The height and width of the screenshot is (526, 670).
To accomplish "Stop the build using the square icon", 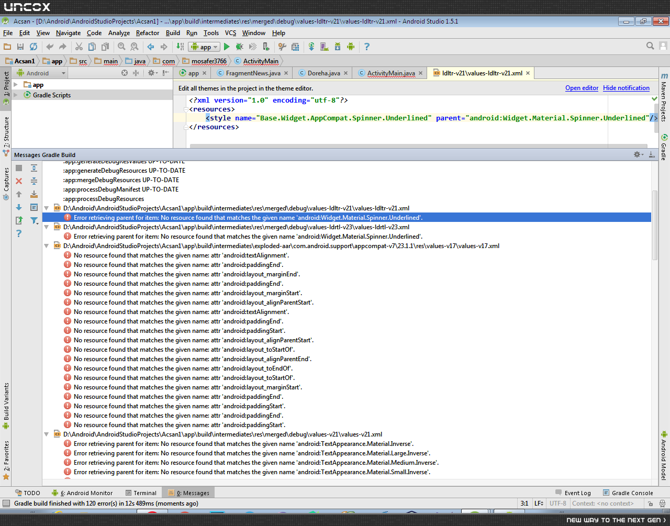I will 19,168.
